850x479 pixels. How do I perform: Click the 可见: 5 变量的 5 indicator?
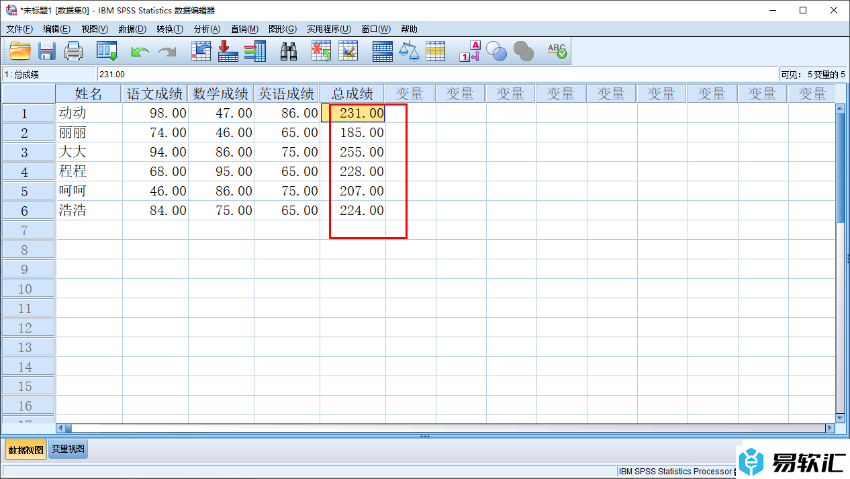point(812,75)
